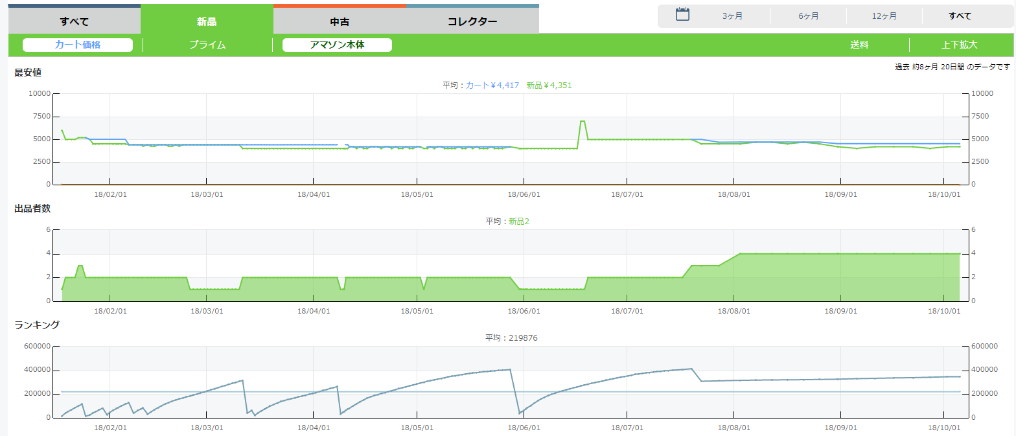Viewport: 1016px width, 436px height.
Task: Click the 出品者数 peak of 3 in January
Action: pyautogui.click(x=80, y=266)
